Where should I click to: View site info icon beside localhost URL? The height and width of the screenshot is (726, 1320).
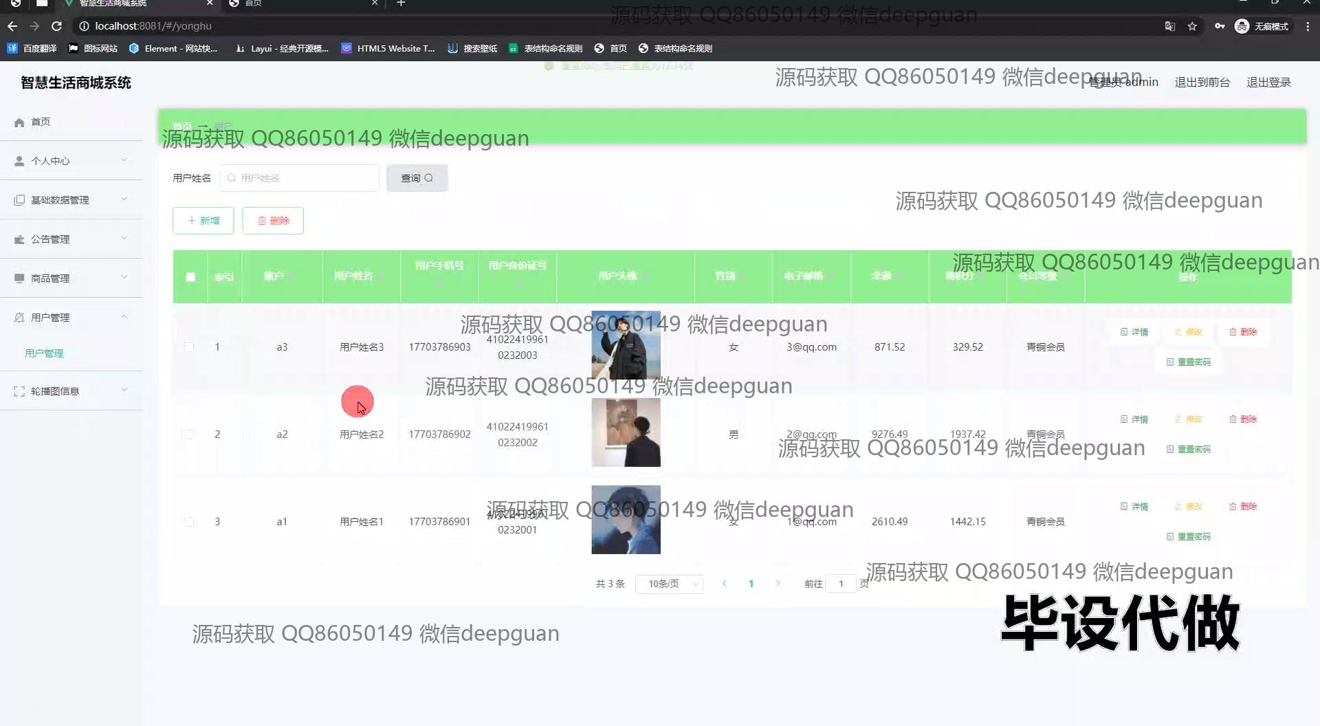click(84, 26)
